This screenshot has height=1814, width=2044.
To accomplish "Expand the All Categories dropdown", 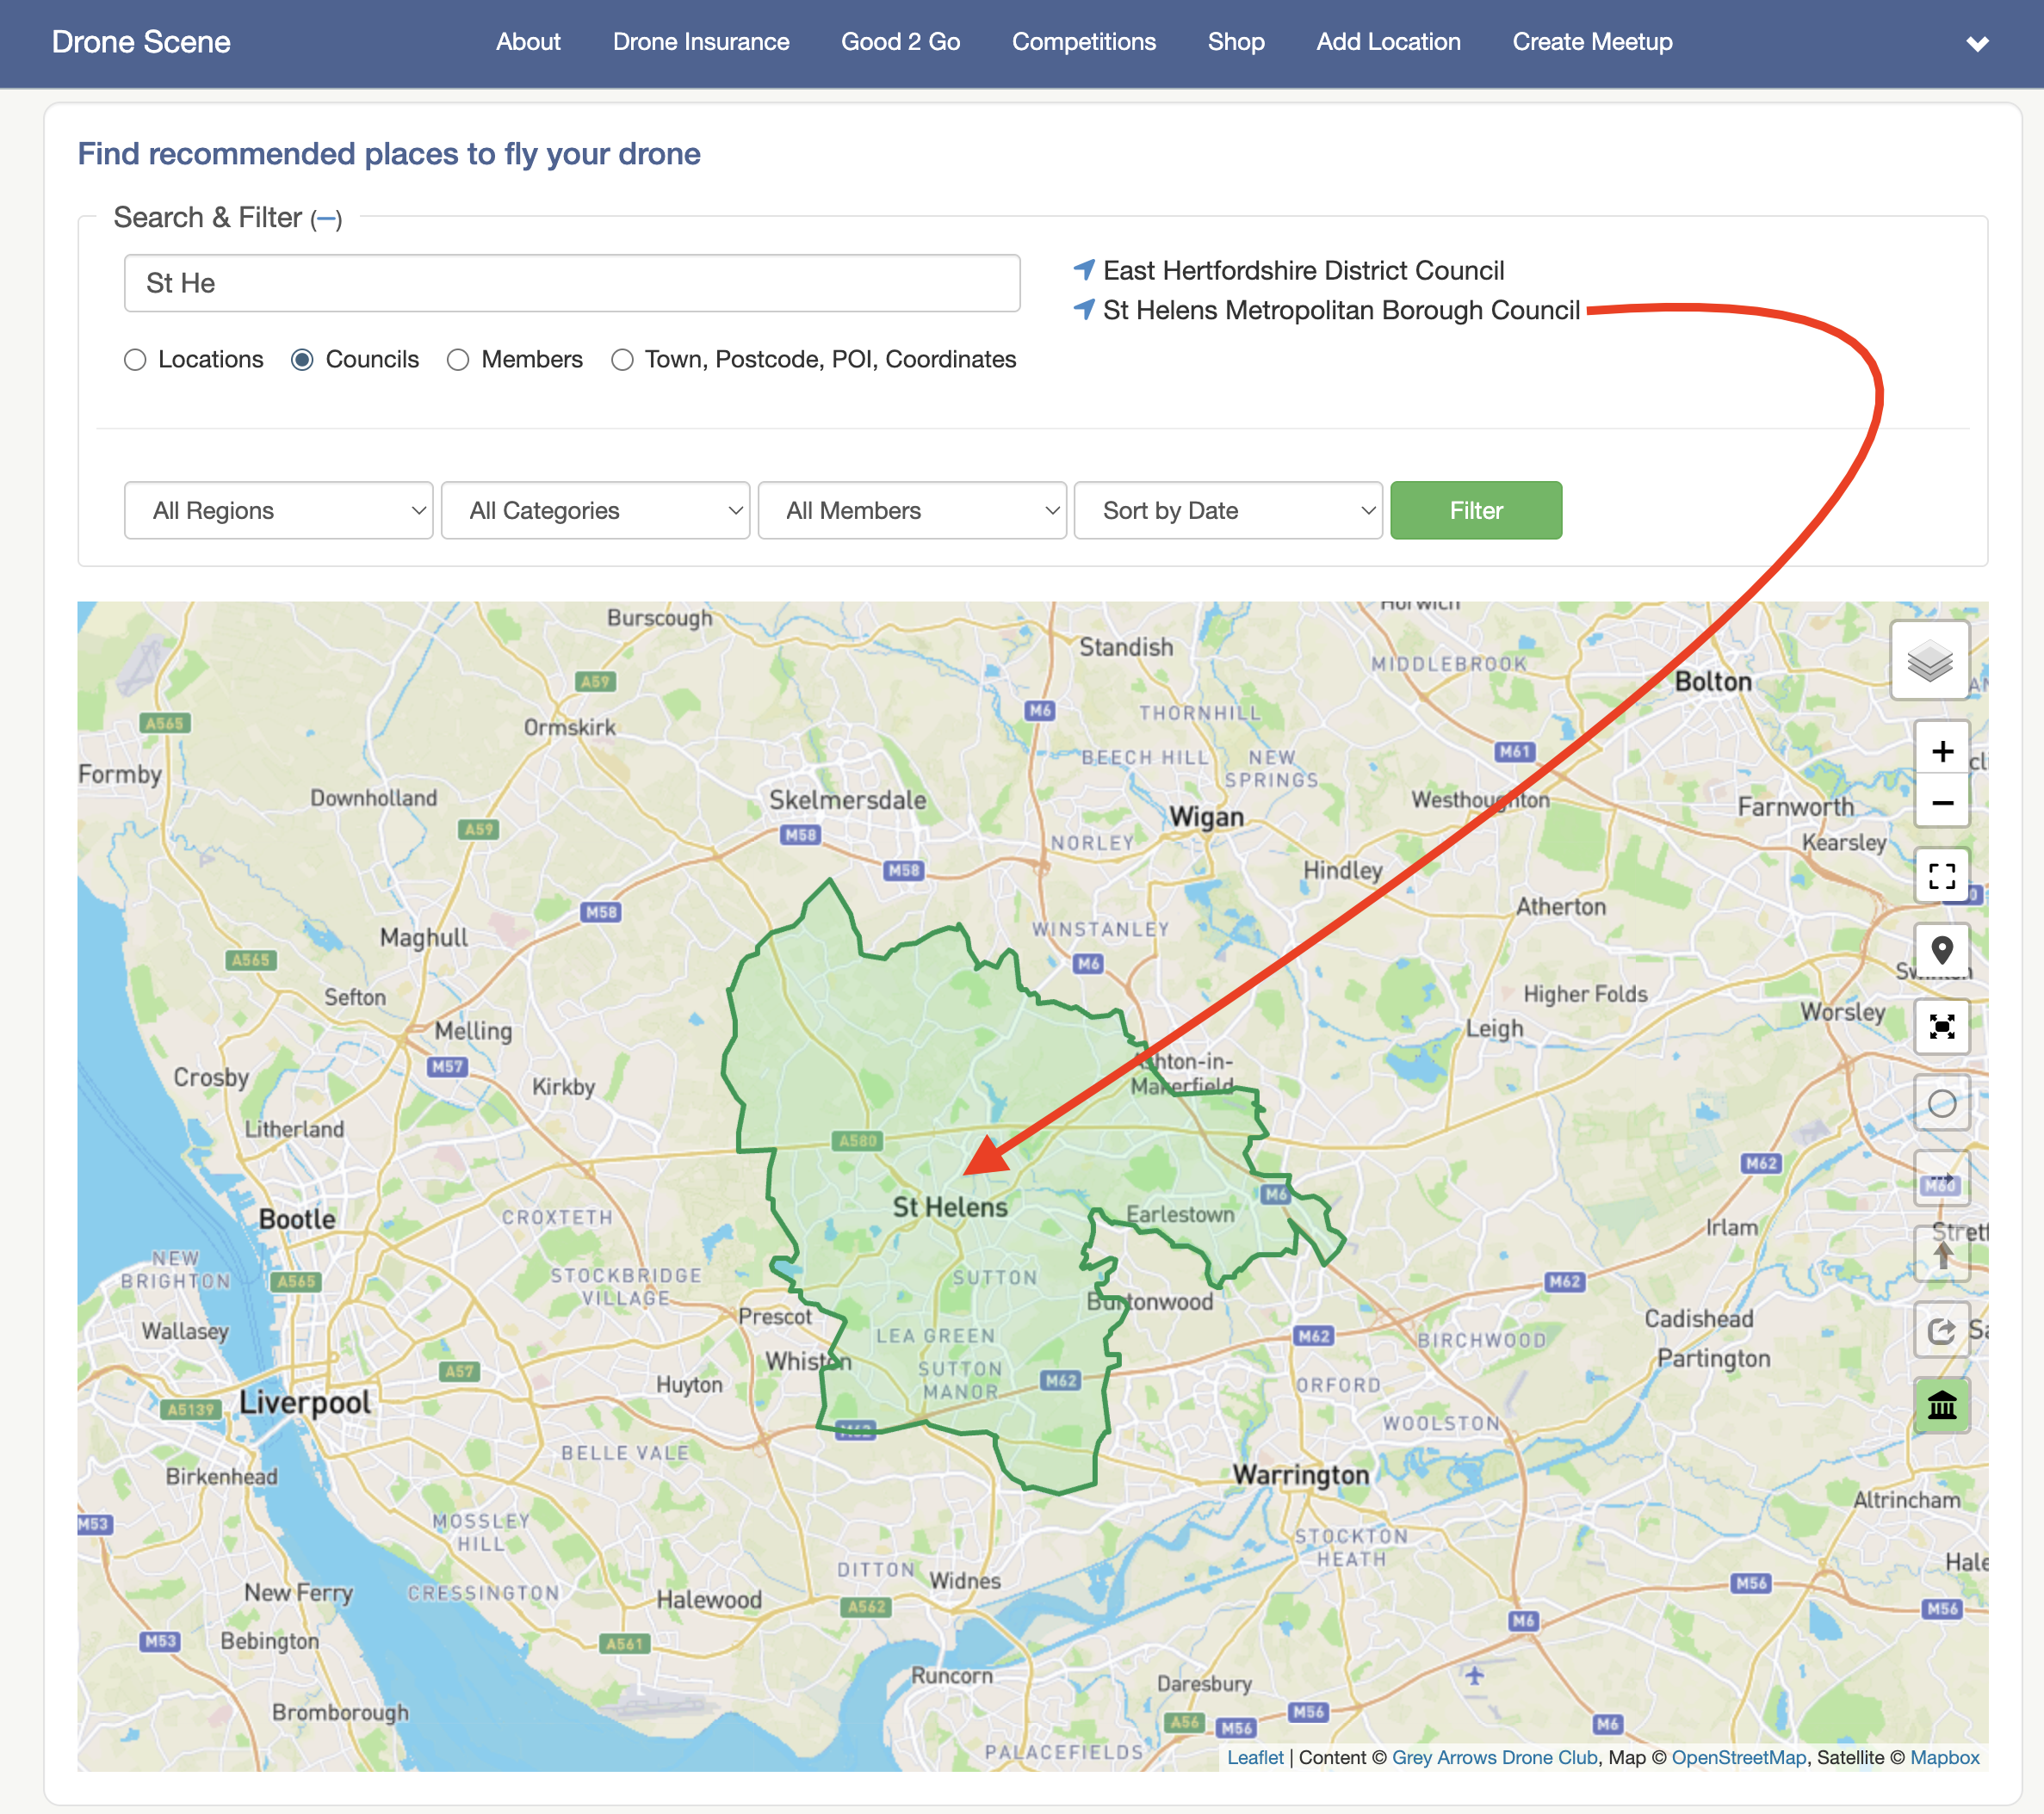I will tap(595, 510).
